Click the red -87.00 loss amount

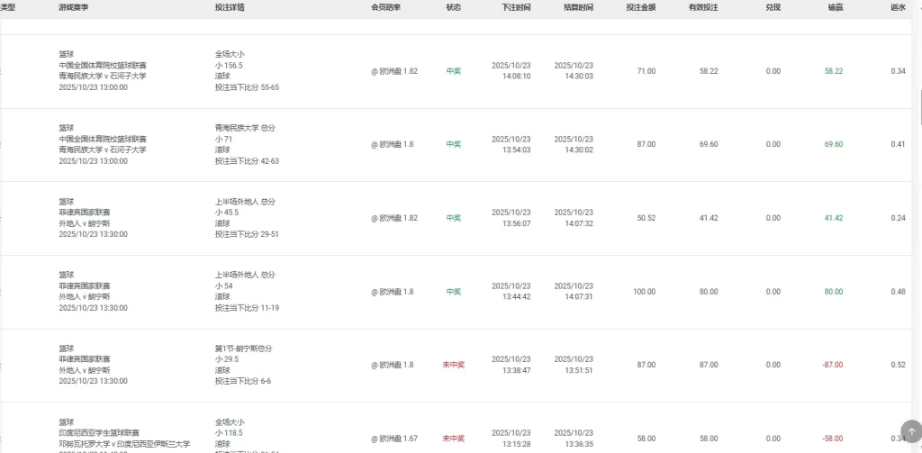tap(832, 365)
